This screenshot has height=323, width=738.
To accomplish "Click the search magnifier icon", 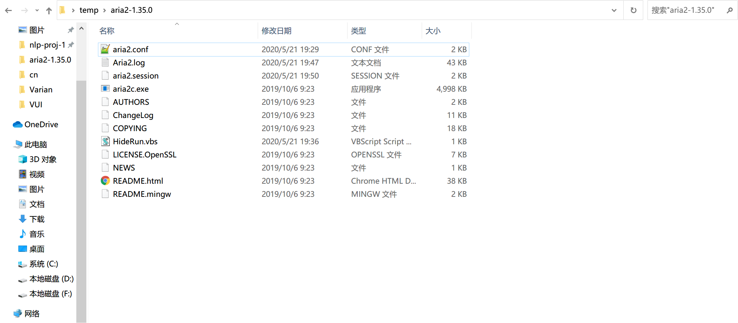I will 729,10.
